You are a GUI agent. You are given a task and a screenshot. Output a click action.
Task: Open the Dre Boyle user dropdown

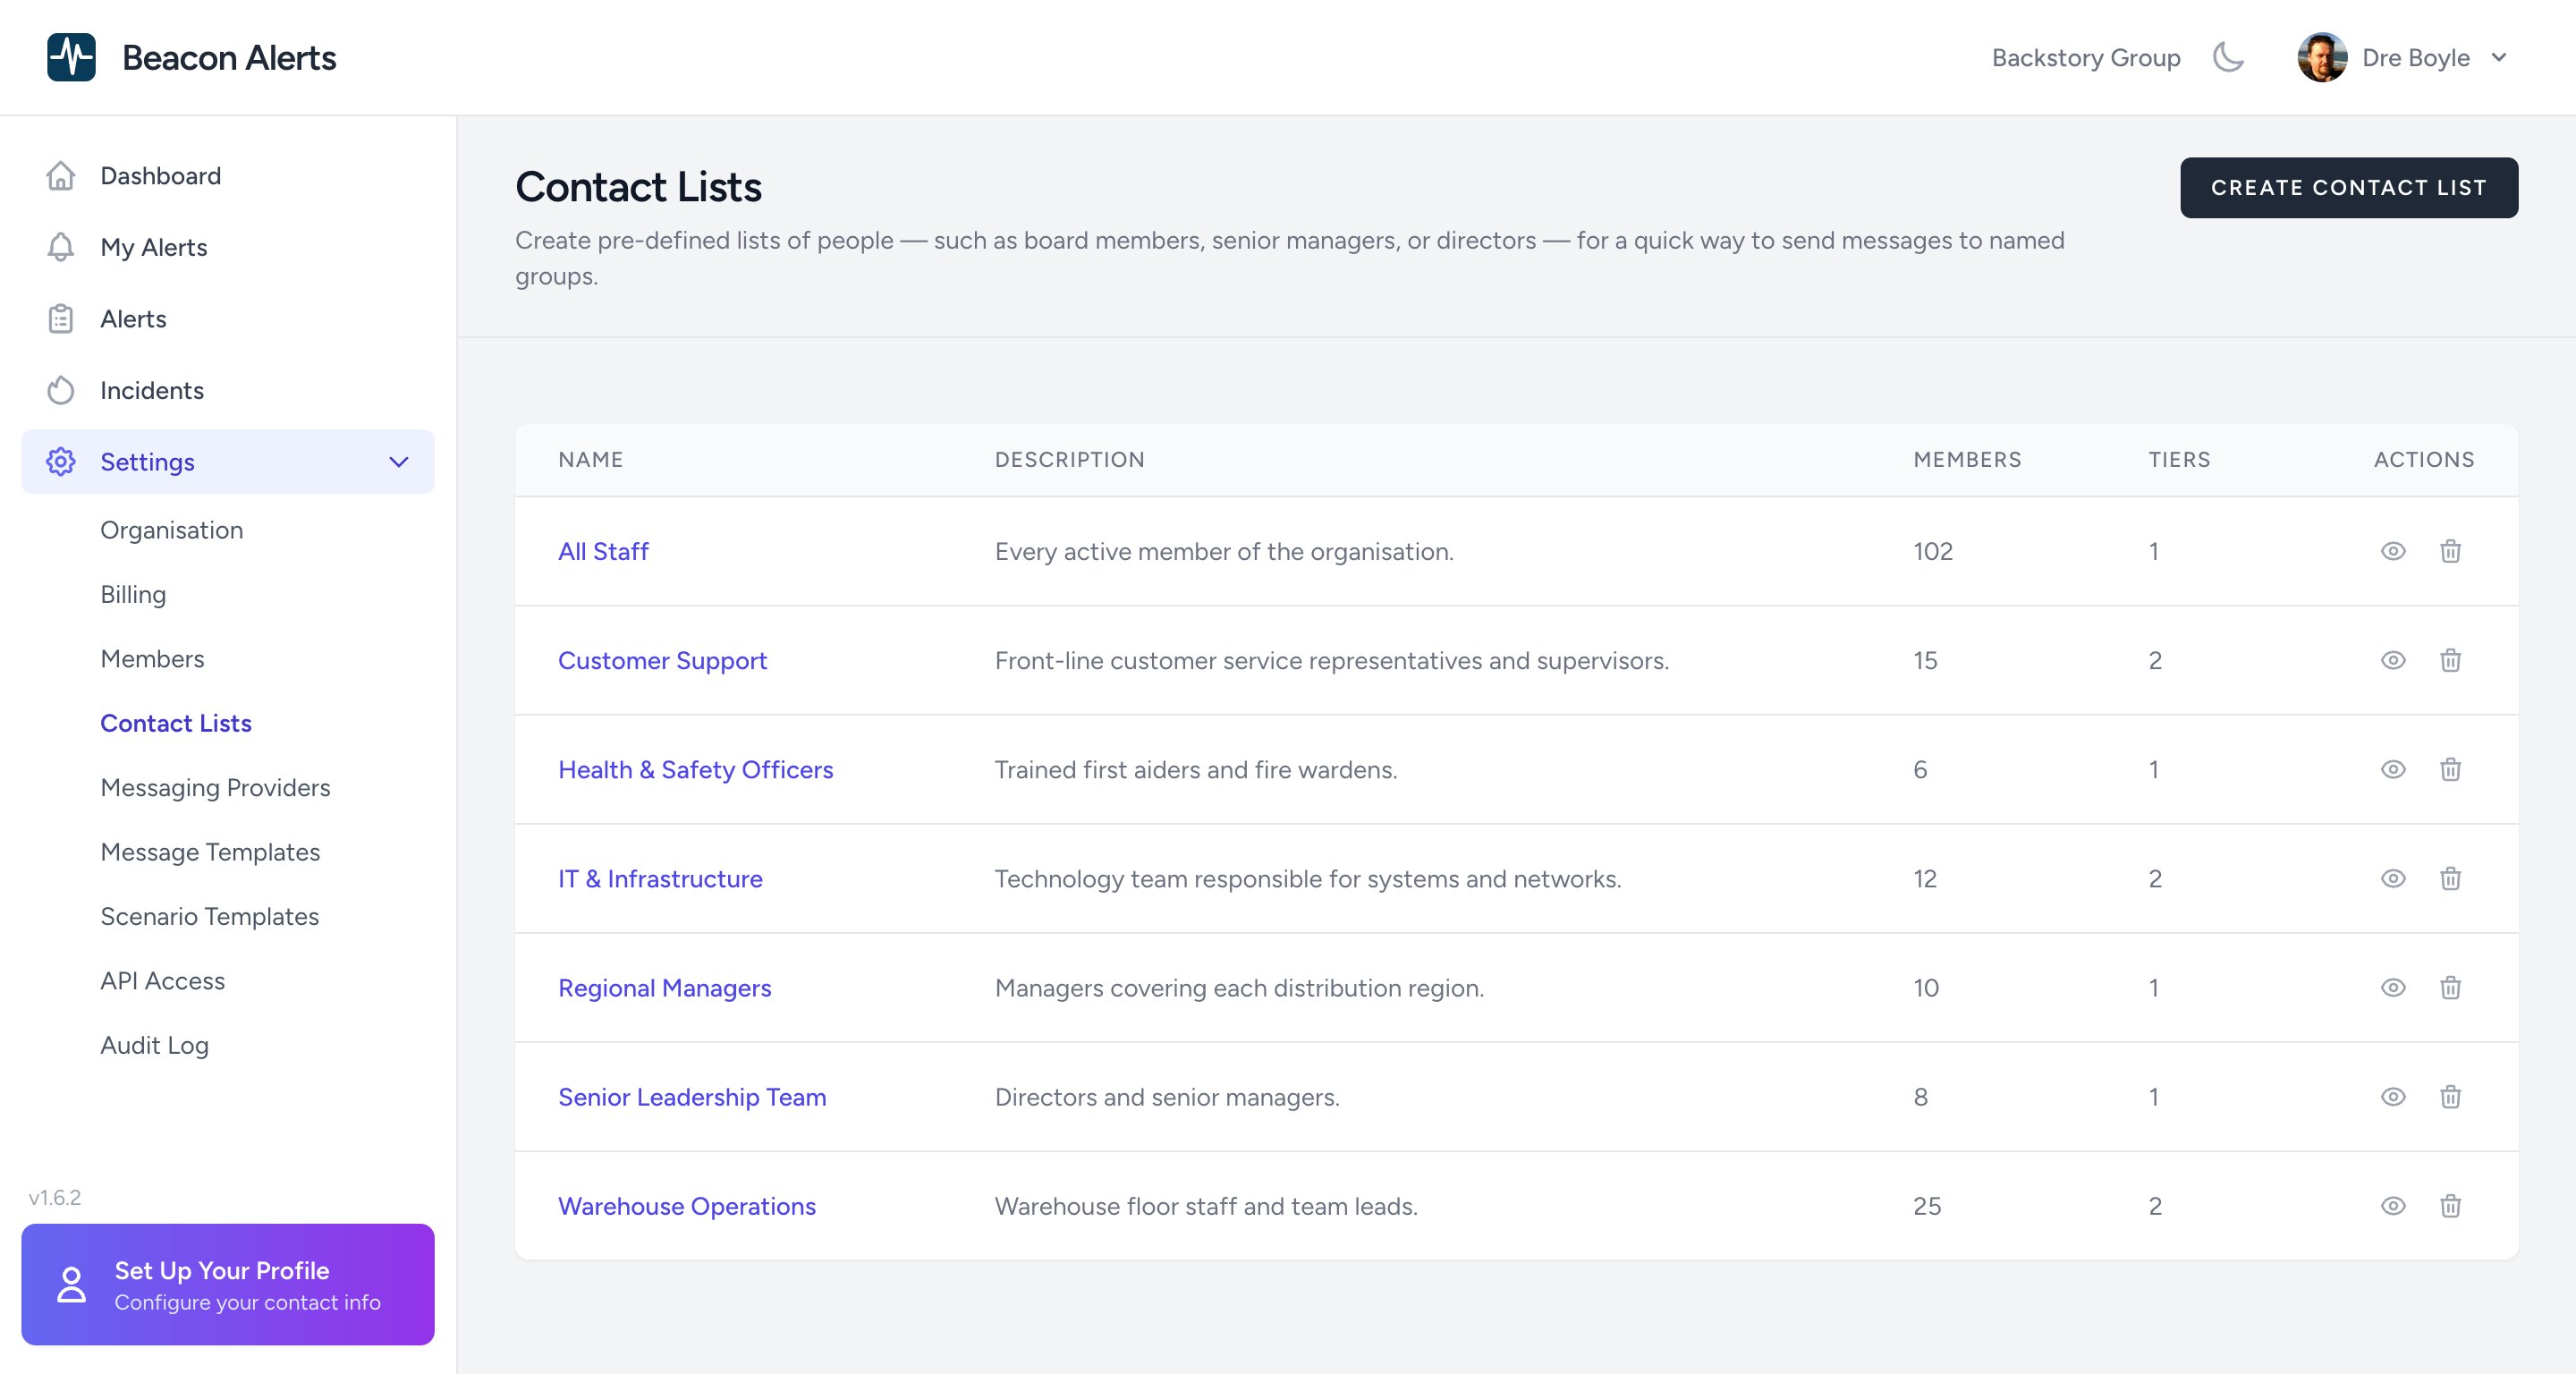2498,57
